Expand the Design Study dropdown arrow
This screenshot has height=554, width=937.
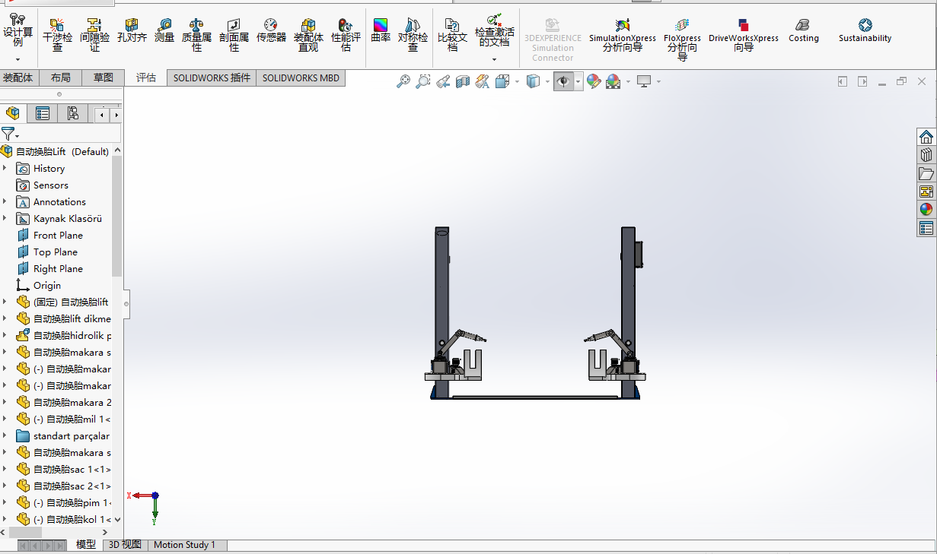(x=18, y=59)
